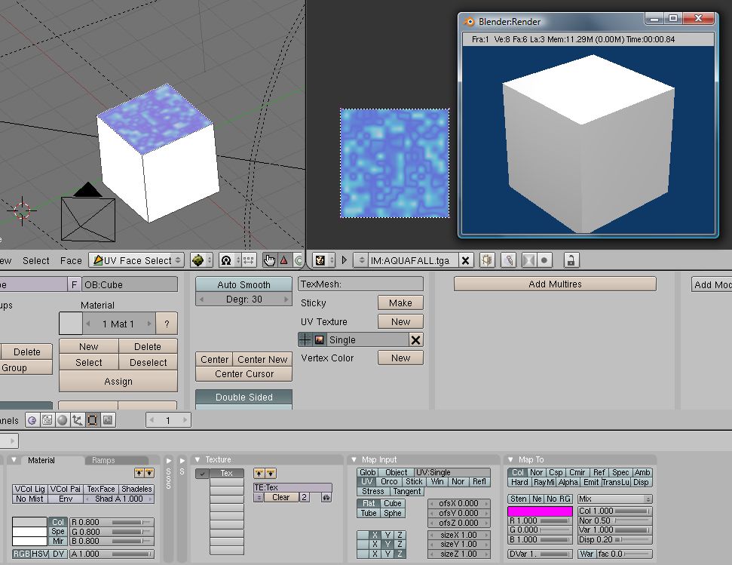The image size is (732, 565).
Task: Click the Deselect material button
Action: pyautogui.click(x=148, y=362)
